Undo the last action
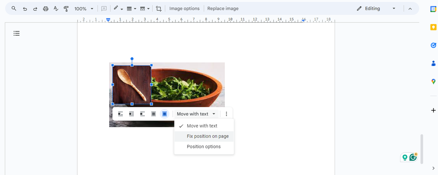The height and width of the screenshot is (175, 438). 25,9
